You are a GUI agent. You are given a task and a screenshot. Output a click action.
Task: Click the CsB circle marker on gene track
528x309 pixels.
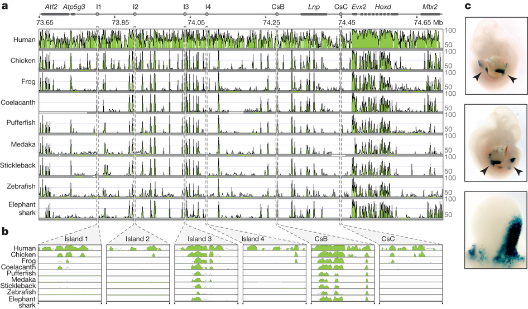click(x=277, y=14)
